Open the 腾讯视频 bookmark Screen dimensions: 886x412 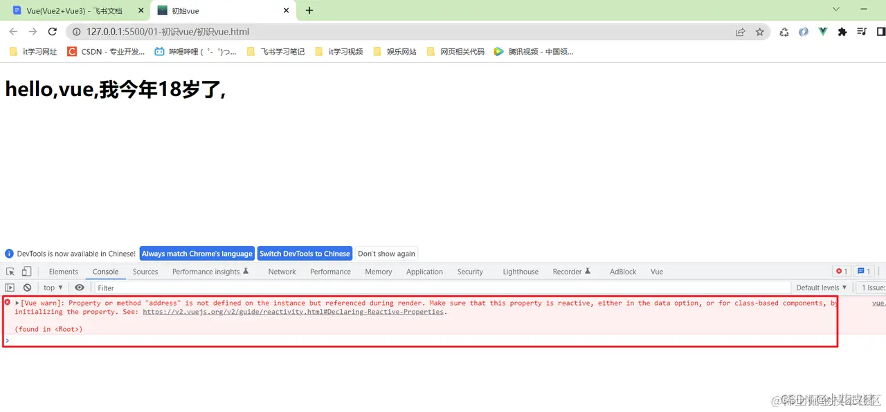(x=534, y=51)
